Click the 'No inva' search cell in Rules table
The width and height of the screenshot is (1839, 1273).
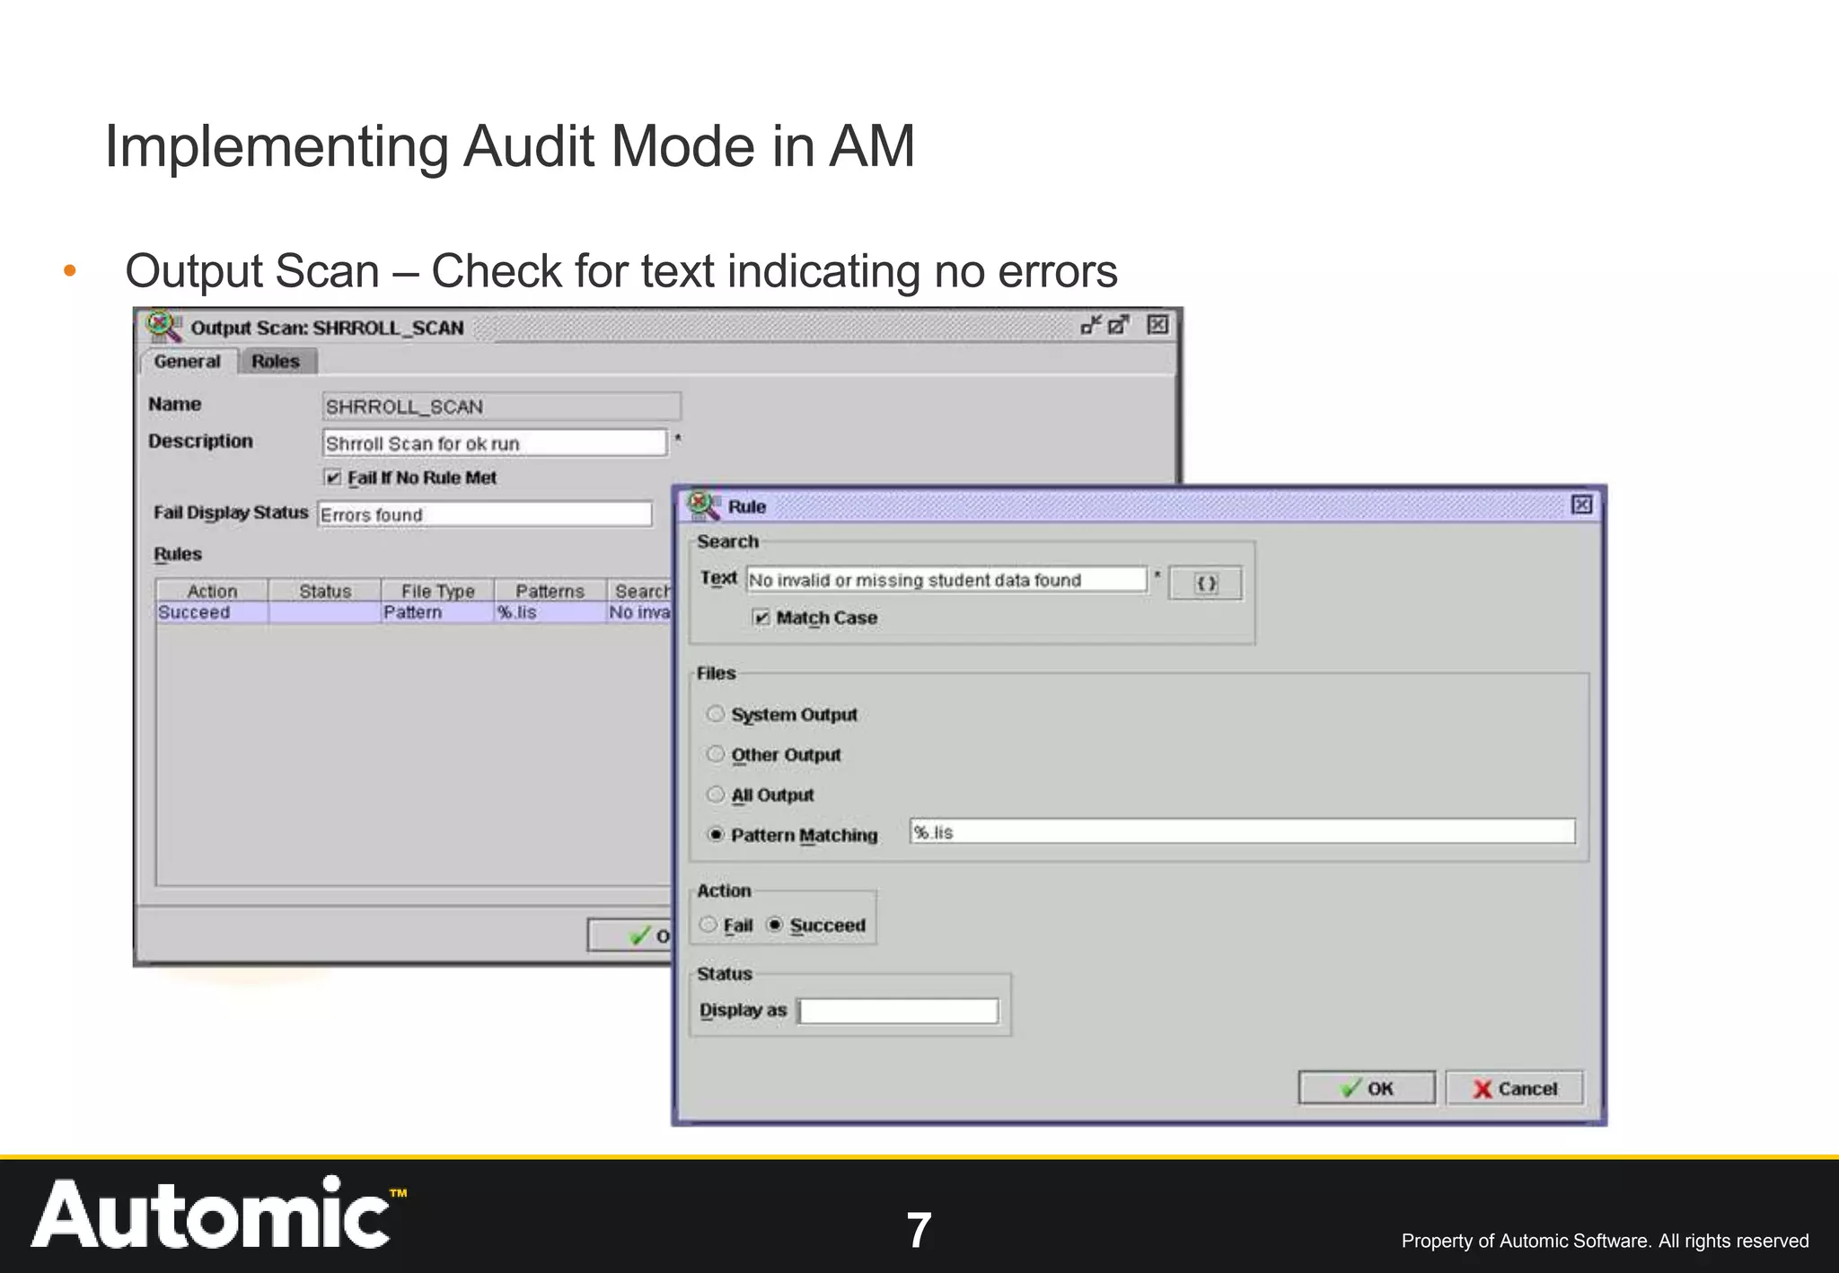(640, 612)
